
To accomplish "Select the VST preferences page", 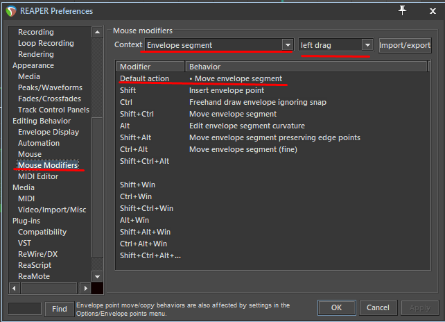I will coord(25,243).
